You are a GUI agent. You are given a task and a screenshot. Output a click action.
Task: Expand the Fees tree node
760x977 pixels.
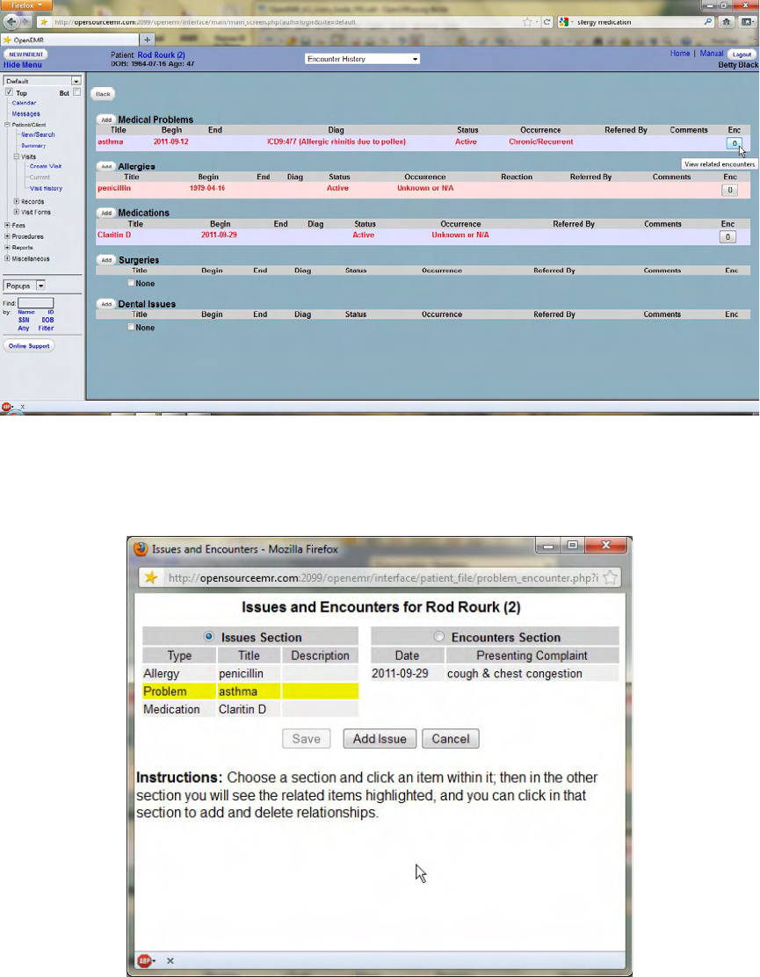coord(7,226)
